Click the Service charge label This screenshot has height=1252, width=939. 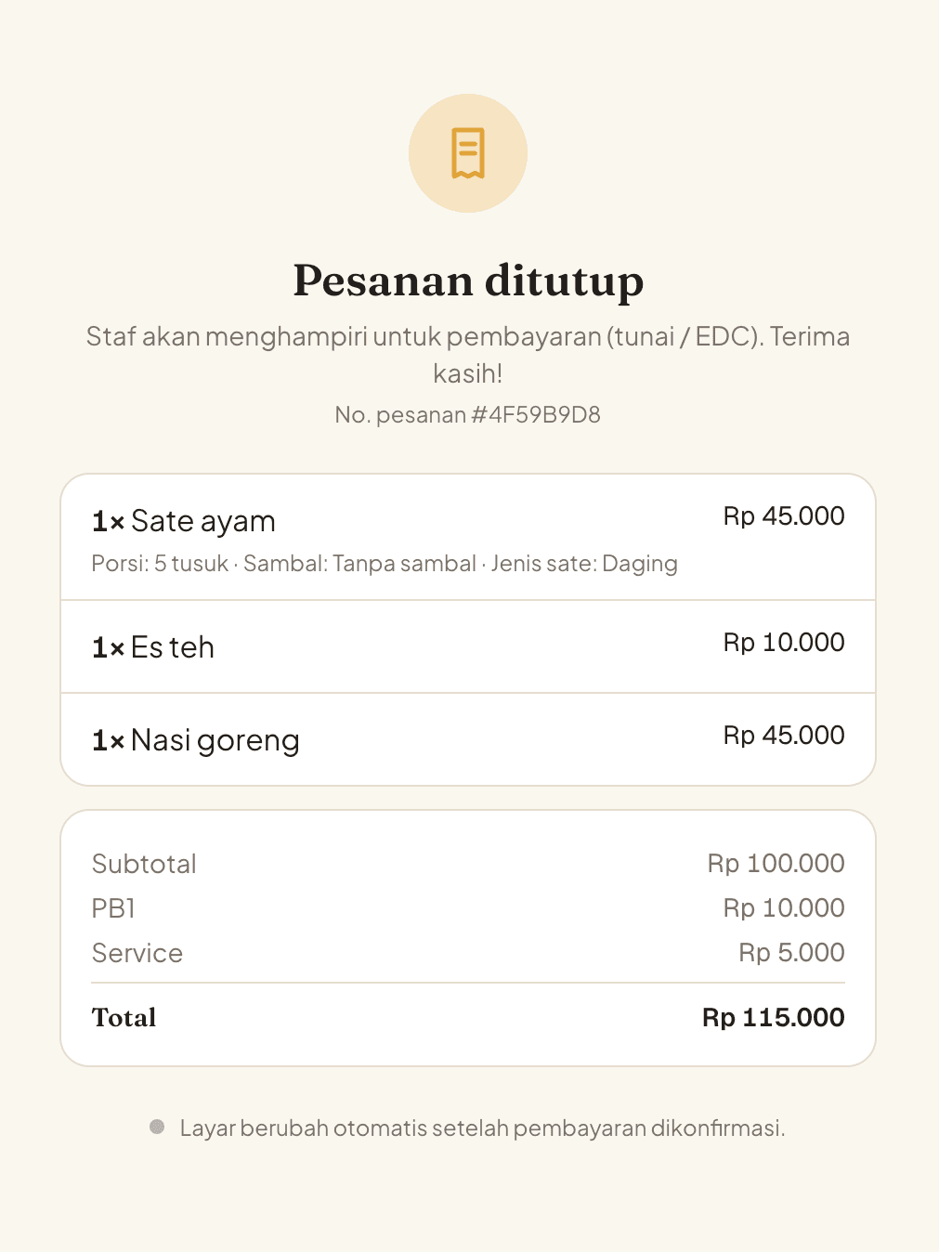coord(137,953)
